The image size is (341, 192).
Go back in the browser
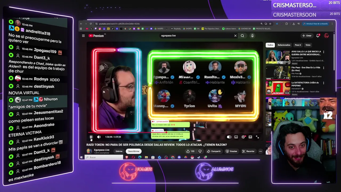pos(81,24)
